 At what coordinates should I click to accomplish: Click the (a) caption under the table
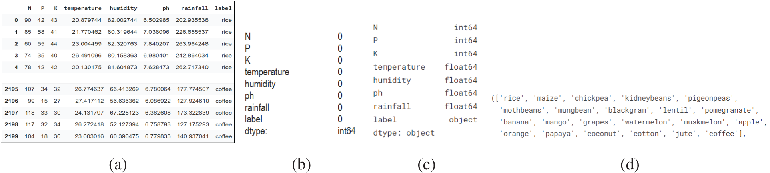point(118,164)
